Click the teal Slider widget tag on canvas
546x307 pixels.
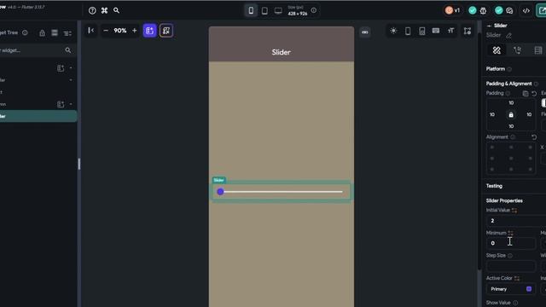tap(218, 180)
